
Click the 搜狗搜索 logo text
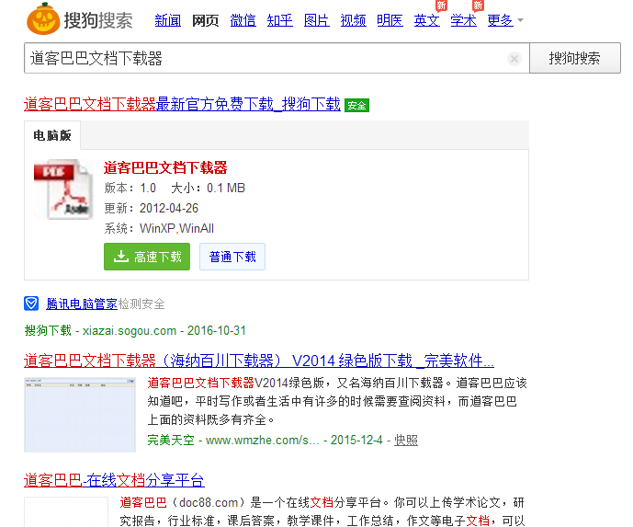(98, 20)
